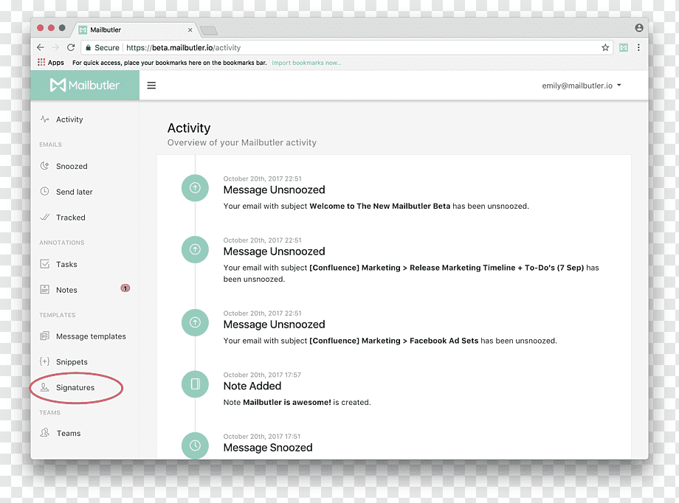Expand emily@mailbutler.io account dropdown
Image resolution: width=679 pixels, height=503 pixels.
tap(581, 86)
